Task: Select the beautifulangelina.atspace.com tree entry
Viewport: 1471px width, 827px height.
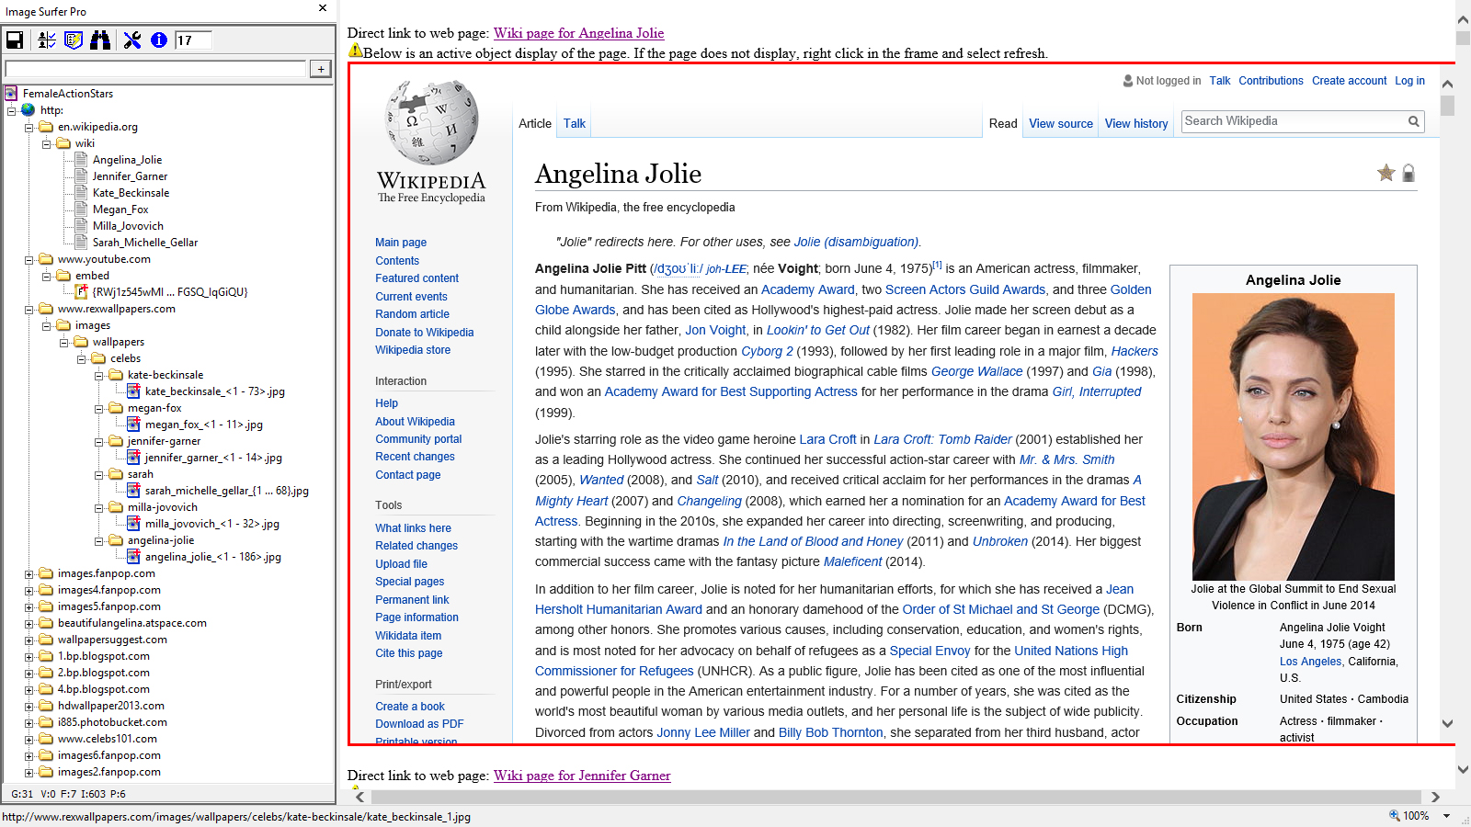Action: (132, 623)
